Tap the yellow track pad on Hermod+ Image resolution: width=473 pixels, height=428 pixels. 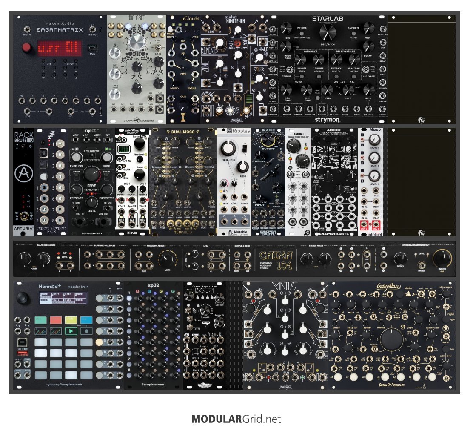point(71,320)
